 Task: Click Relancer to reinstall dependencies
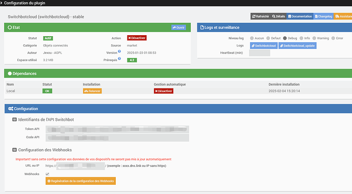point(92,91)
